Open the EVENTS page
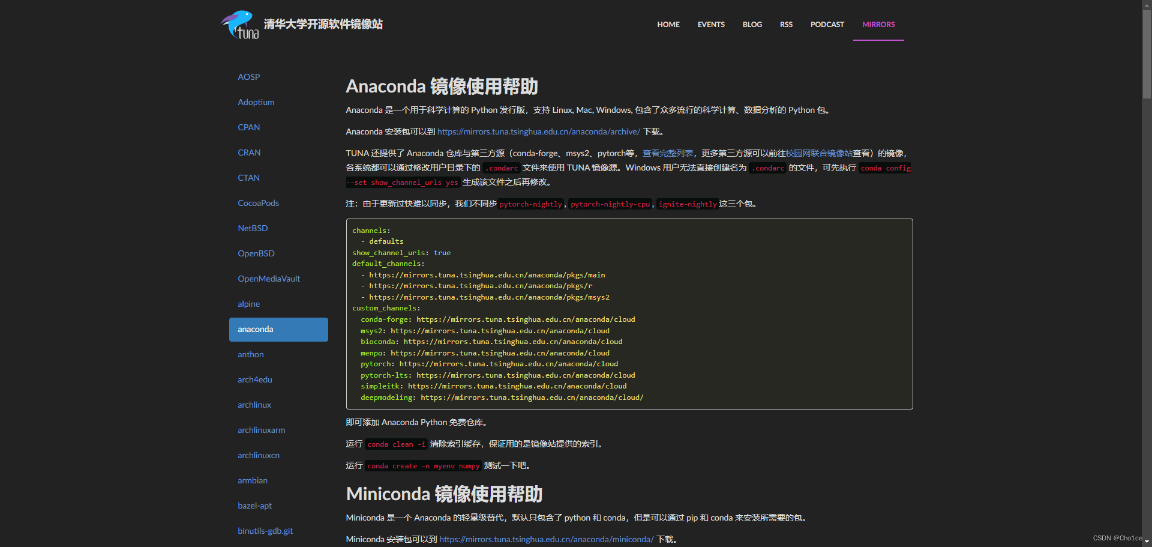Screen dimensions: 1152x547 click(710, 24)
